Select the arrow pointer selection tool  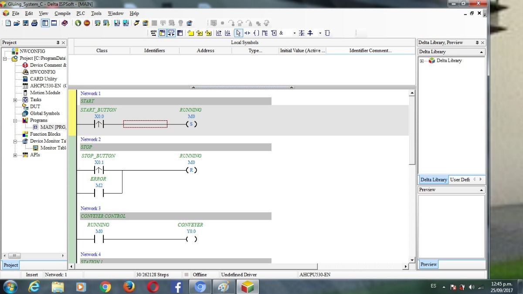238,33
